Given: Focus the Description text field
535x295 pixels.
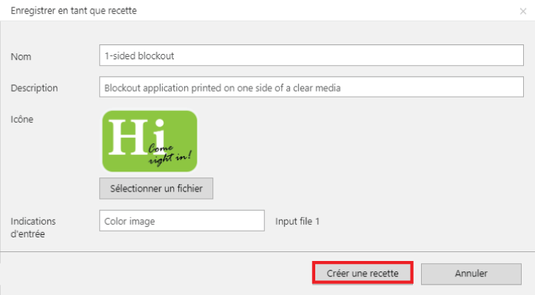Looking at the screenshot, I should pyautogui.click(x=312, y=87).
